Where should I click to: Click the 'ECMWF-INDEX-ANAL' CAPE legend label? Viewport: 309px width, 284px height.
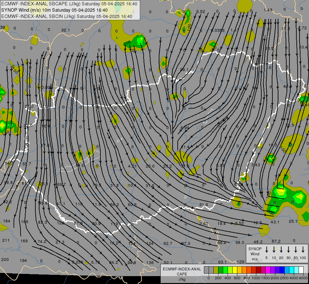pyautogui.click(x=182, y=269)
